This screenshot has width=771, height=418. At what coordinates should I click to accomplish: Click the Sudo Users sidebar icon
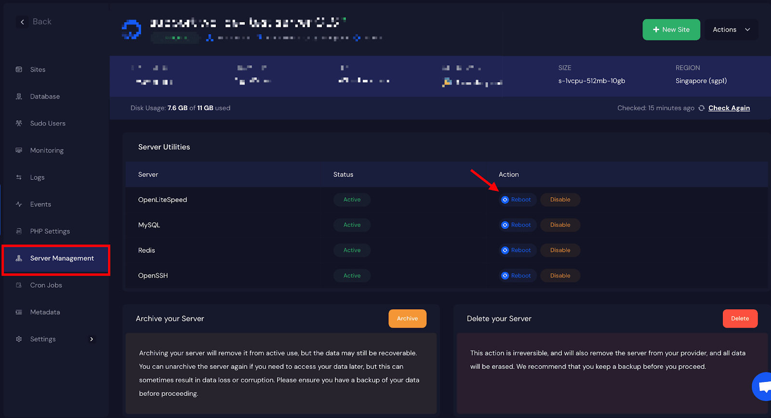[19, 123]
